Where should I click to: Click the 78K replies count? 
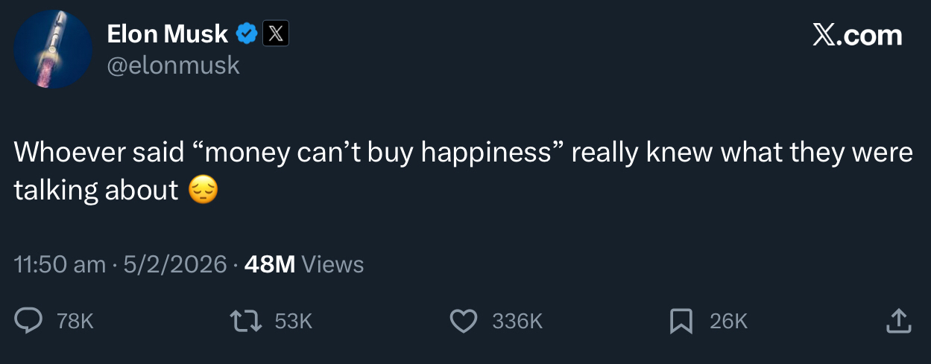[x=75, y=321]
